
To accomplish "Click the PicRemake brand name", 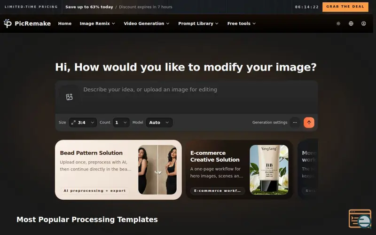I will tap(32, 23).
